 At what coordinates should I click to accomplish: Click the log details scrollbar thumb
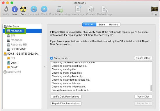(x=151, y=88)
